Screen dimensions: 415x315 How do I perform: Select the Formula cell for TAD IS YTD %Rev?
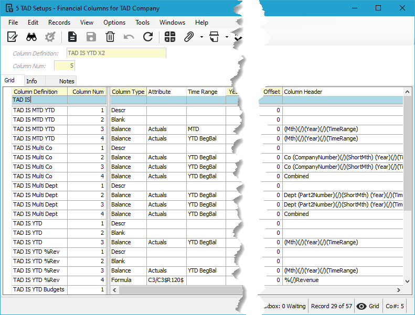tap(129, 280)
